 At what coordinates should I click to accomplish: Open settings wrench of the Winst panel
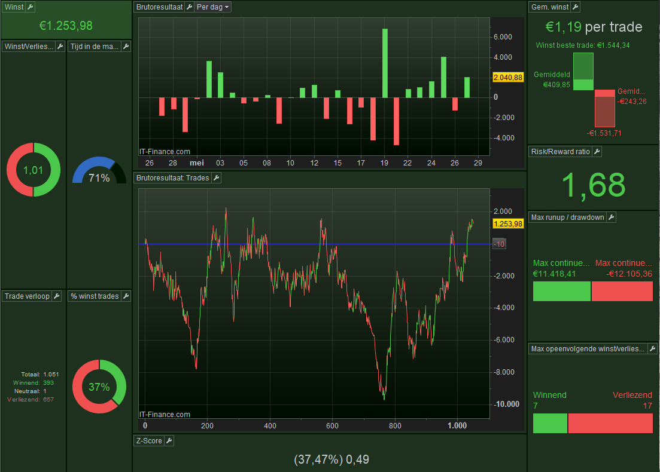click(30, 7)
